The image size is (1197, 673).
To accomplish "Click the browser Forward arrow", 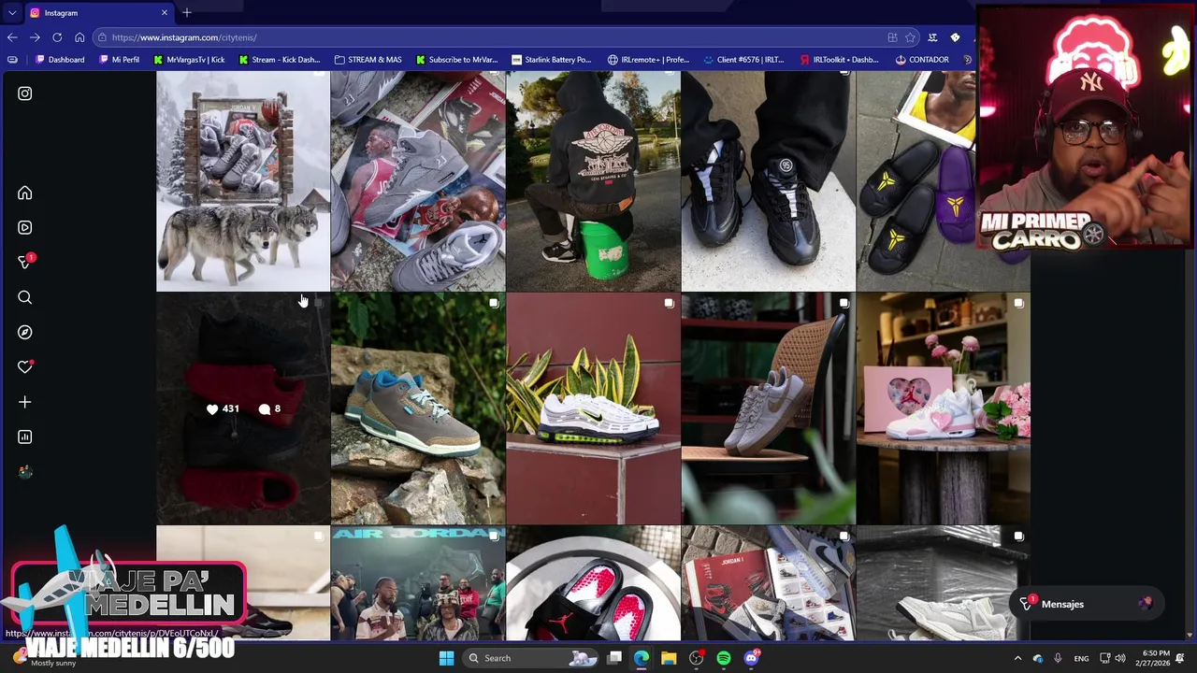I will point(35,37).
